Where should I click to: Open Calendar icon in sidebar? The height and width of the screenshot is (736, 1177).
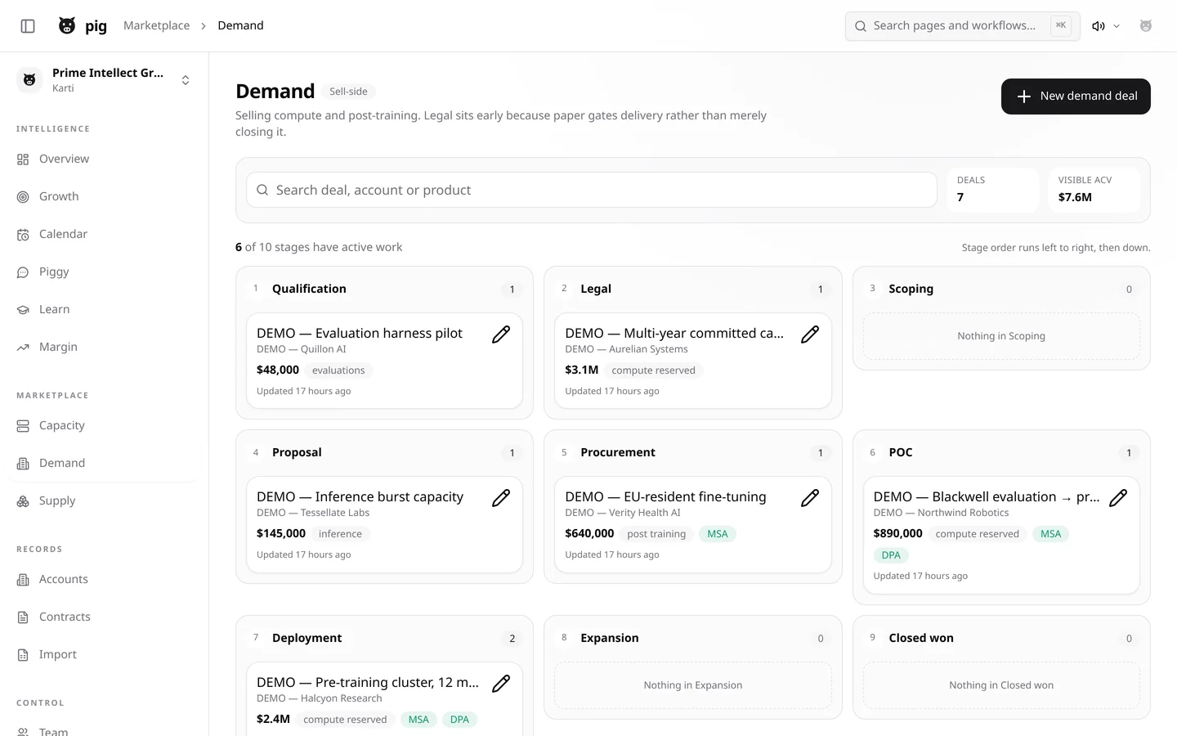click(x=23, y=235)
